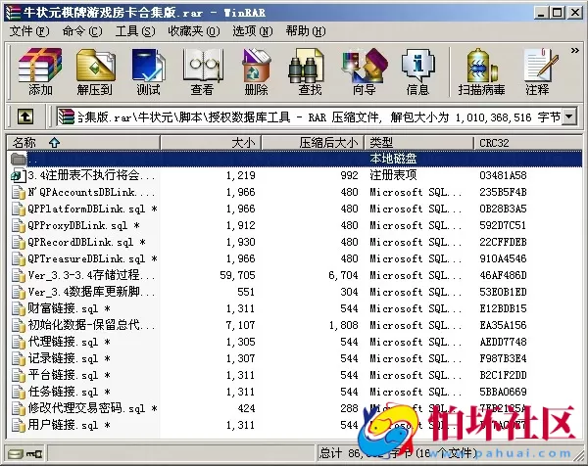Sort by the 压缩后大小 column header

313,143
